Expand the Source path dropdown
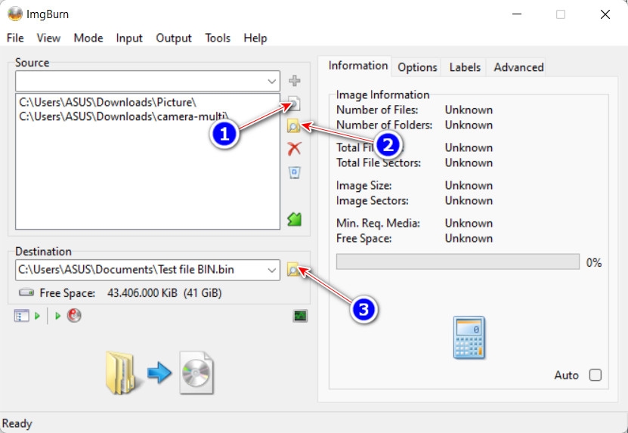Viewport: 628px width, 433px height. click(x=271, y=82)
